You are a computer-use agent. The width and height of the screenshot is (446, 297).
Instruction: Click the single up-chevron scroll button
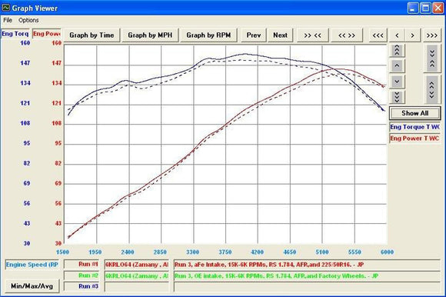point(397,66)
